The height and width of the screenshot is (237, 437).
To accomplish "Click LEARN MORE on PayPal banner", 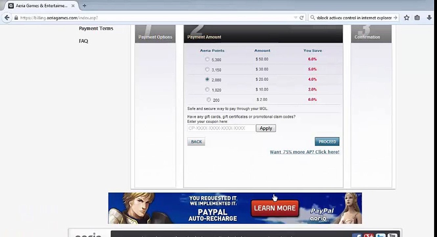I will click(275, 208).
